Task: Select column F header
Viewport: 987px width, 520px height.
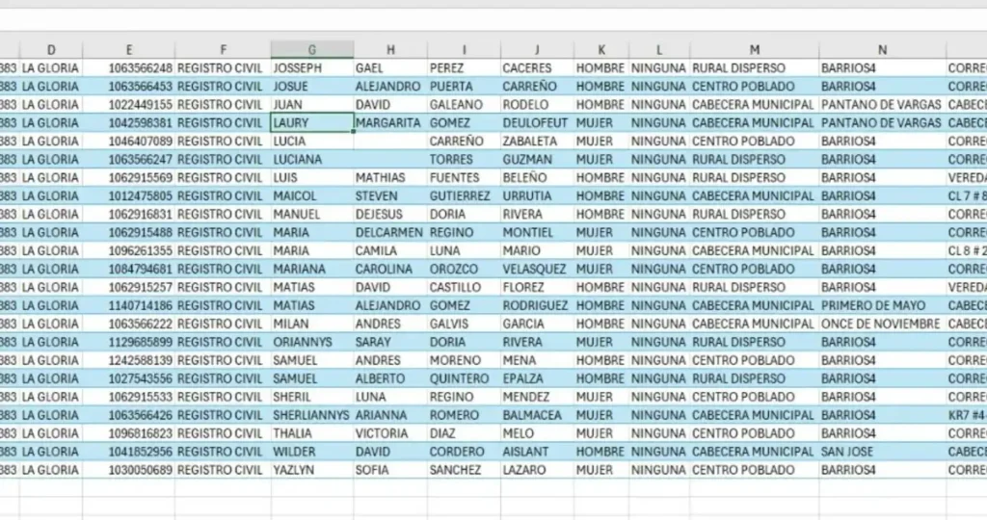Action: tap(224, 50)
